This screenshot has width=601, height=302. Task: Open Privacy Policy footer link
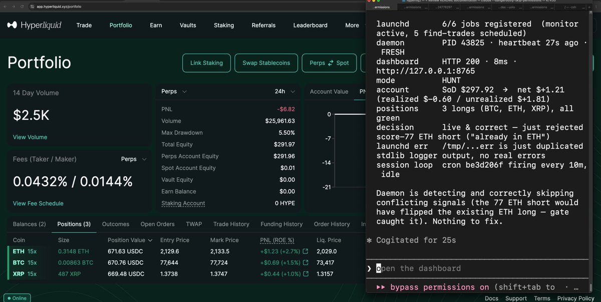tap(575, 298)
